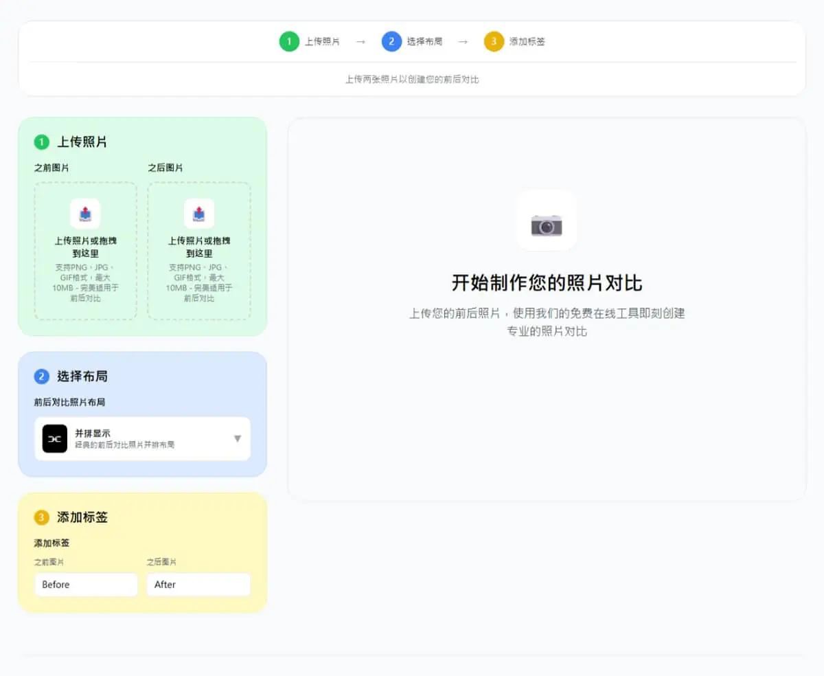
Task: Click the black side-by-side layout icon
Action: coord(55,438)
